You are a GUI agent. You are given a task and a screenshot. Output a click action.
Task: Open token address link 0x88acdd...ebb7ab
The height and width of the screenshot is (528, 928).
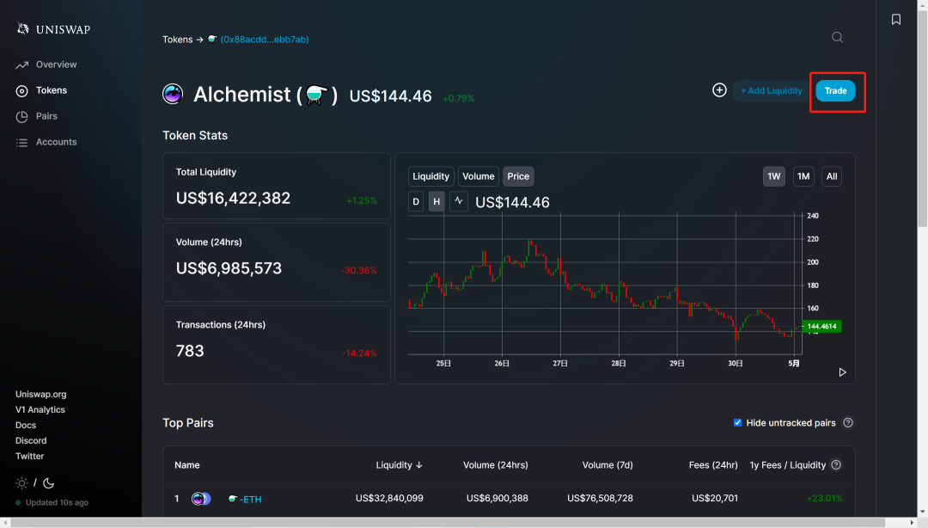point(265,39)
